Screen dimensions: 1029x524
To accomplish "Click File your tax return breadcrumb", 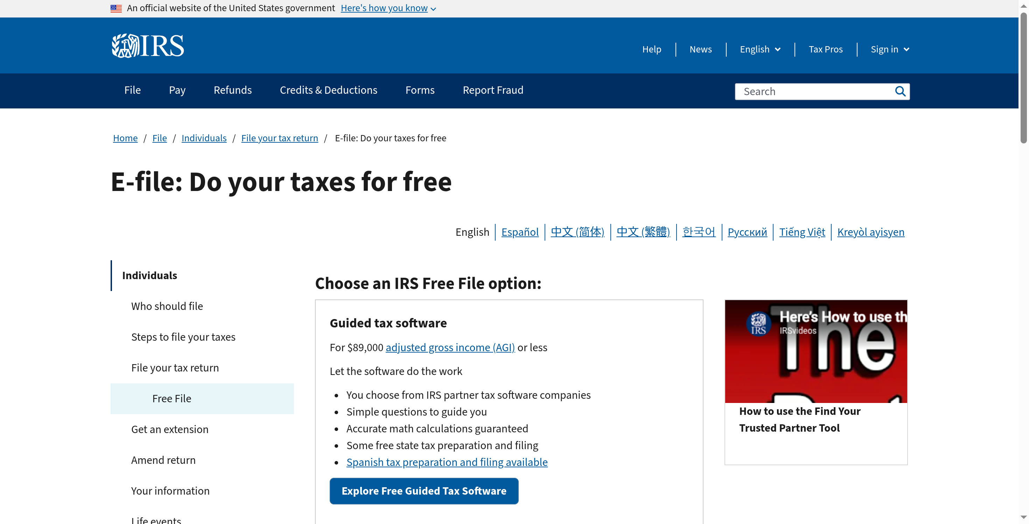I will point(280,138).
